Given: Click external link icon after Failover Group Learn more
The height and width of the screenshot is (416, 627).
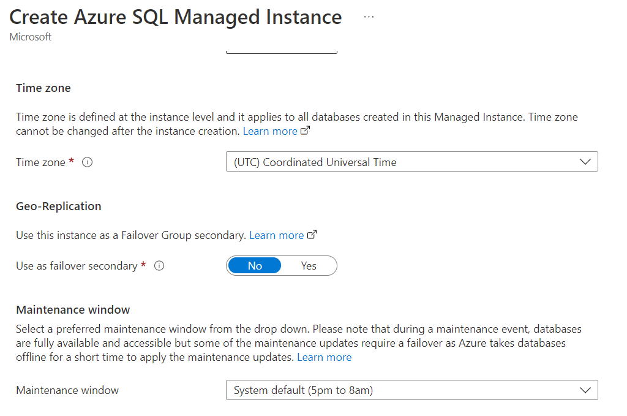Looking at the screenshot, I should 312,235.
